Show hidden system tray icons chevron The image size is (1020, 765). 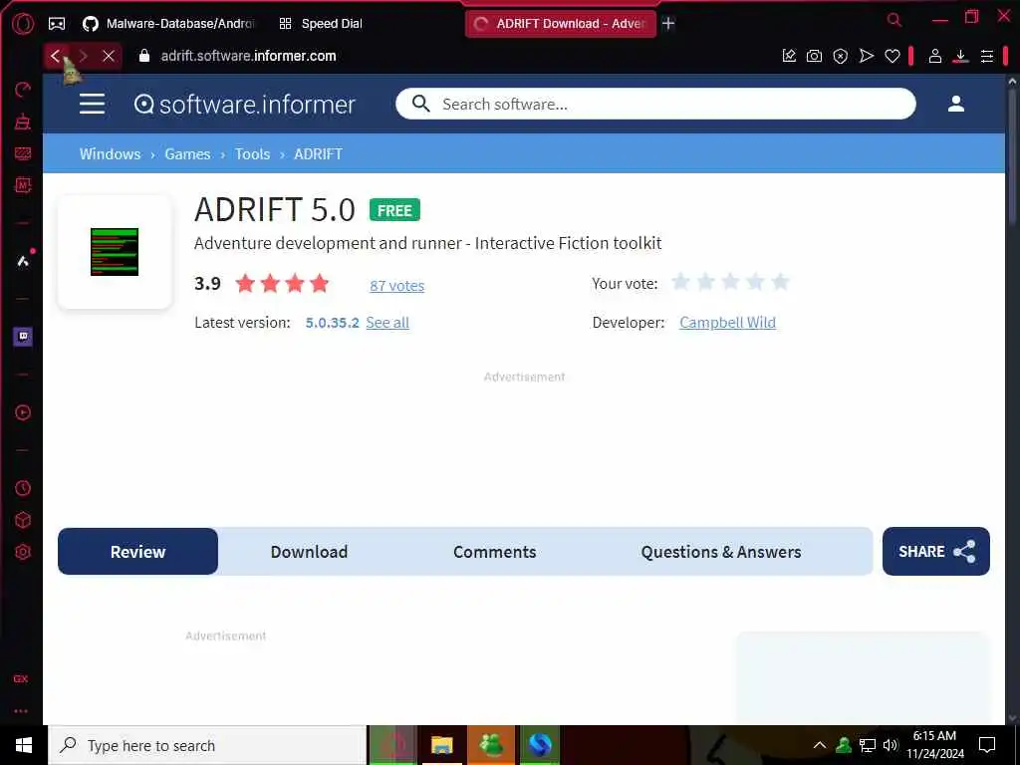point(820,745)
